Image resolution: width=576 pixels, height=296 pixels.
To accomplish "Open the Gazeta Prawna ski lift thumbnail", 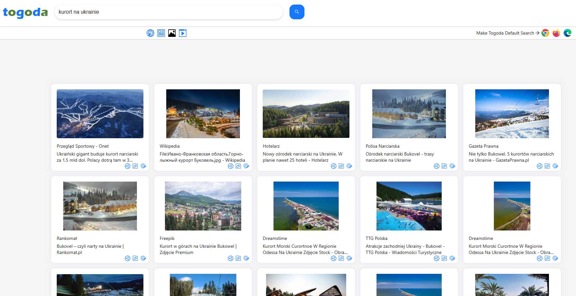I will click(x=512, y=114).
